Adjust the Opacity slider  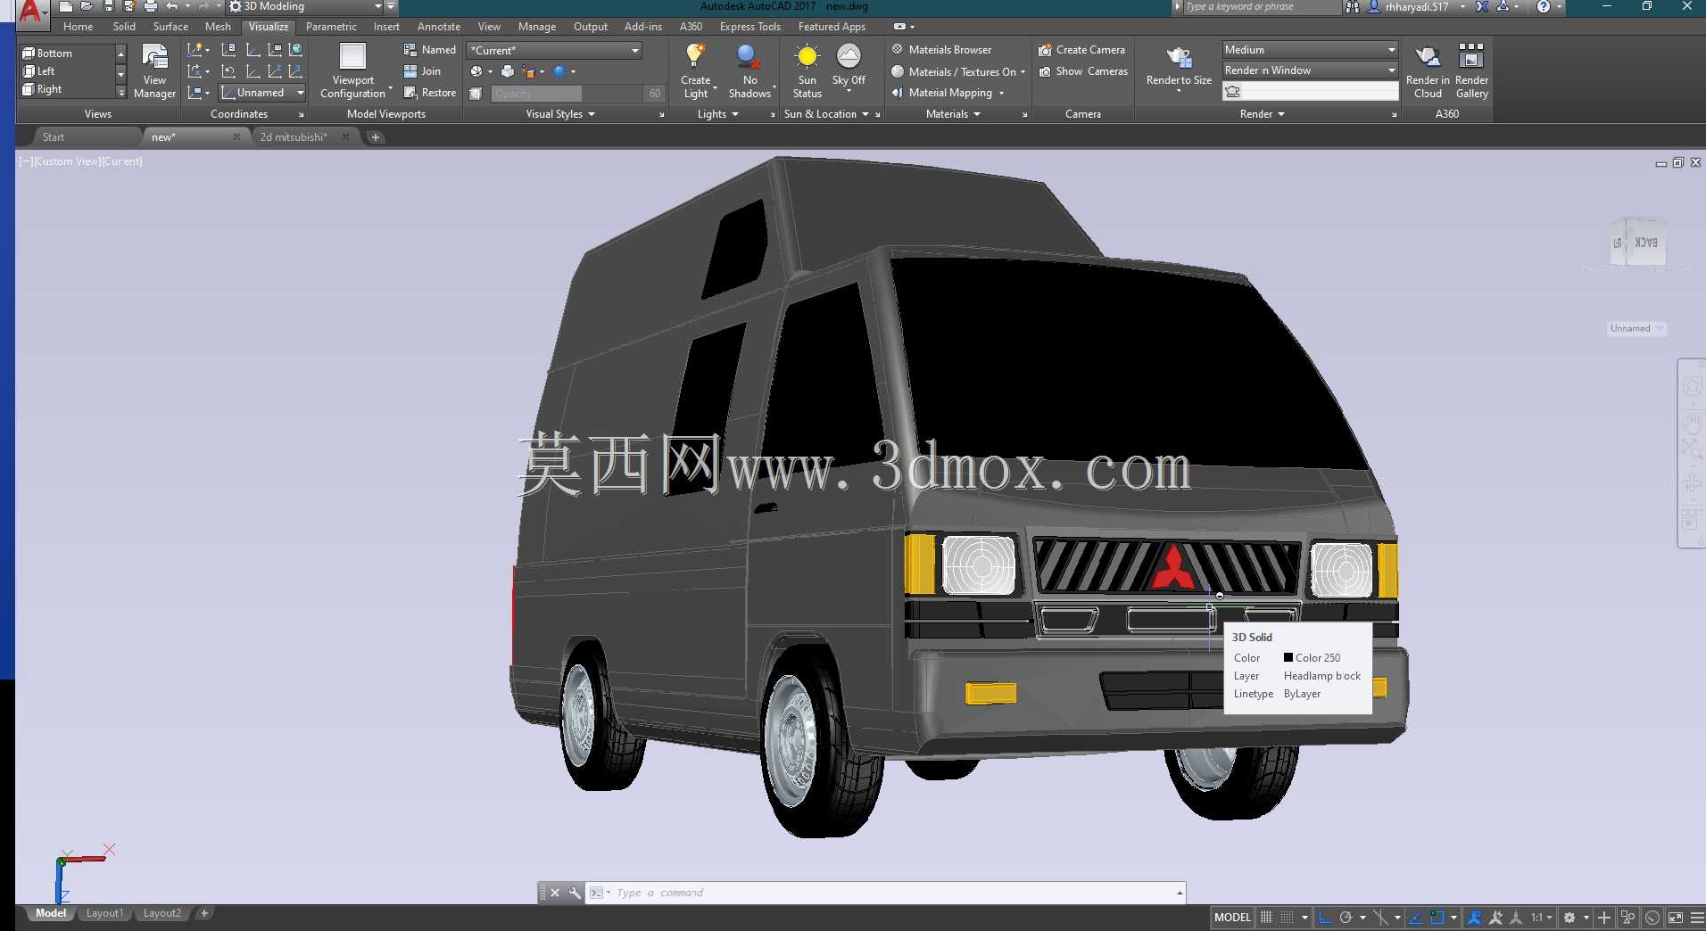(567, 93)
